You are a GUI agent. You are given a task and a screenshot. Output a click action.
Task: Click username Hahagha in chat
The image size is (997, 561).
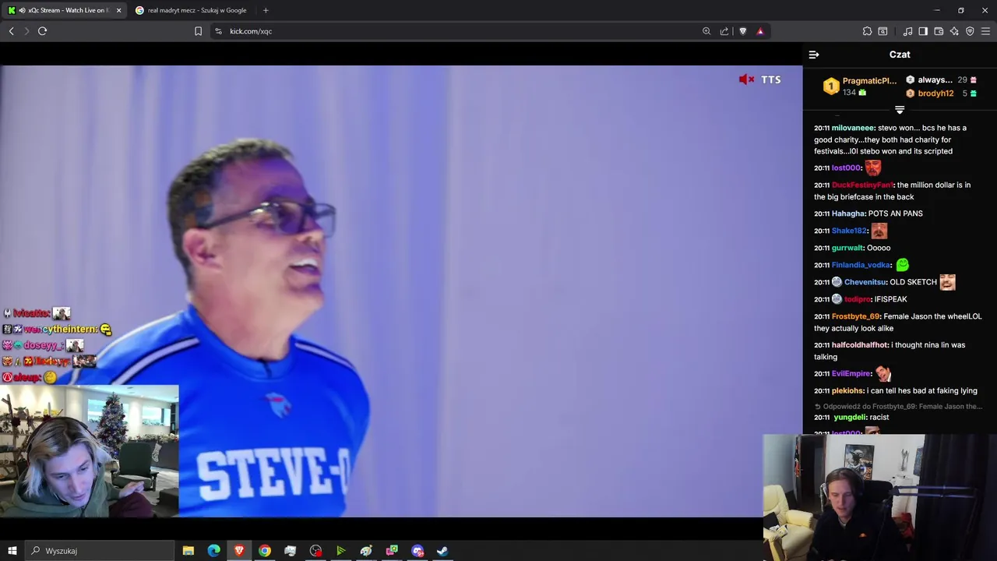tap(848, 213)
